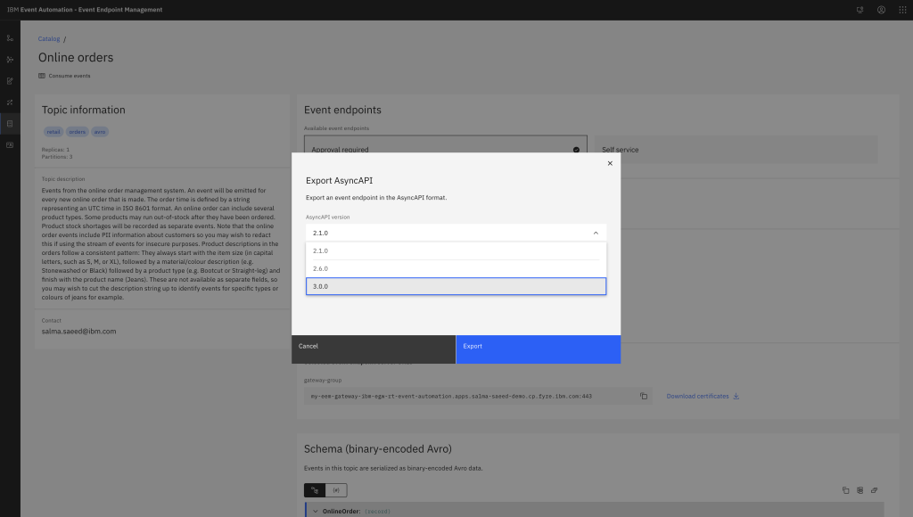The image size is (913, 517).
Task: Choose version 3.0.0 from the dropdown
Action: click(x=456, y=286)
